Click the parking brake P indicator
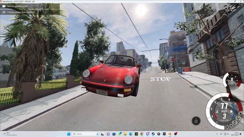Viewport: 244px width, 137px height. (x=238, y=118)
